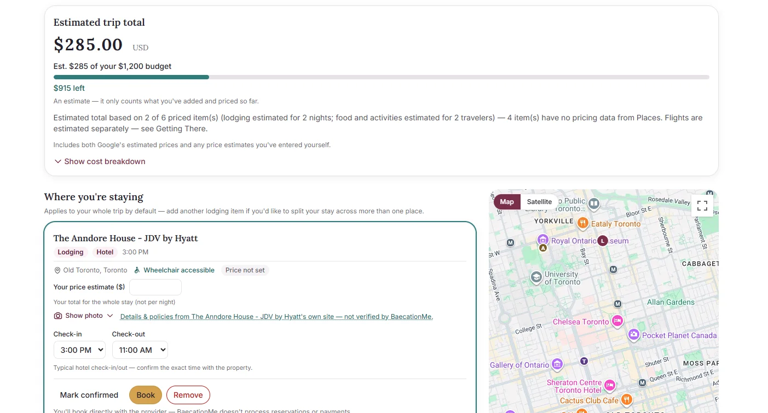
Task: Click the Gallery of Ontario museum pin
Action: [557, 364]
